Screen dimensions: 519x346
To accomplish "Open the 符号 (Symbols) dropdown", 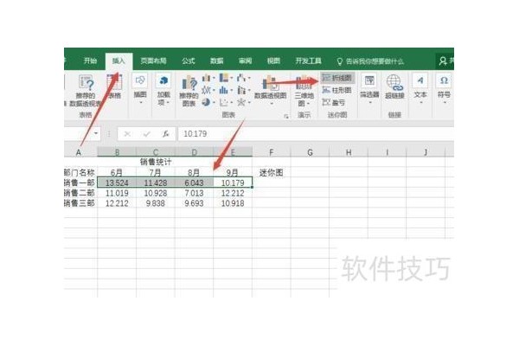I will tap(444, 89).
